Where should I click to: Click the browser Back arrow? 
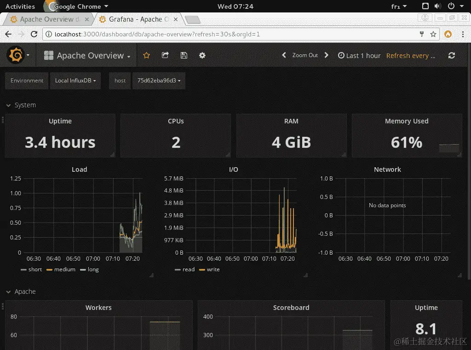pyautogui.click(x=8, y=34)
